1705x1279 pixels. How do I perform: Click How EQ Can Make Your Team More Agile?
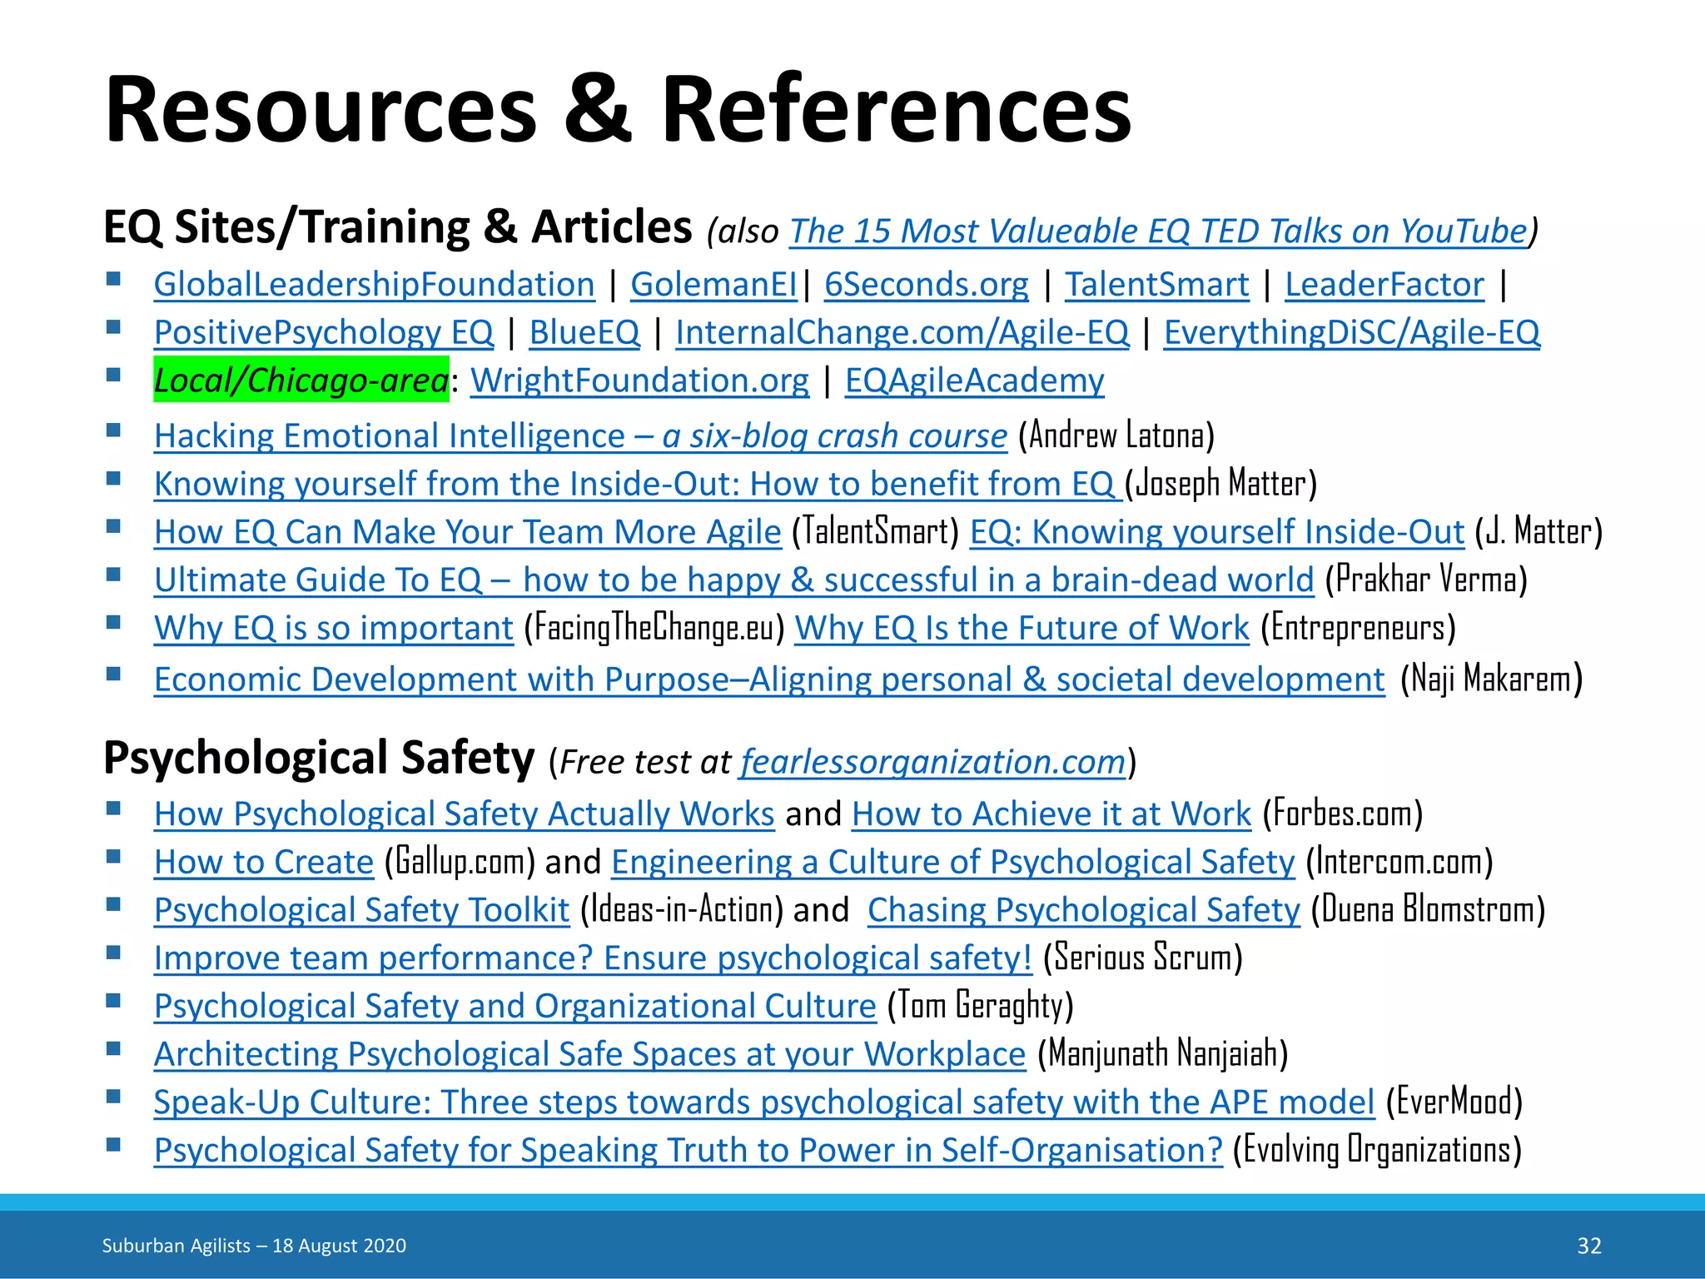click(x=467, y=532)
